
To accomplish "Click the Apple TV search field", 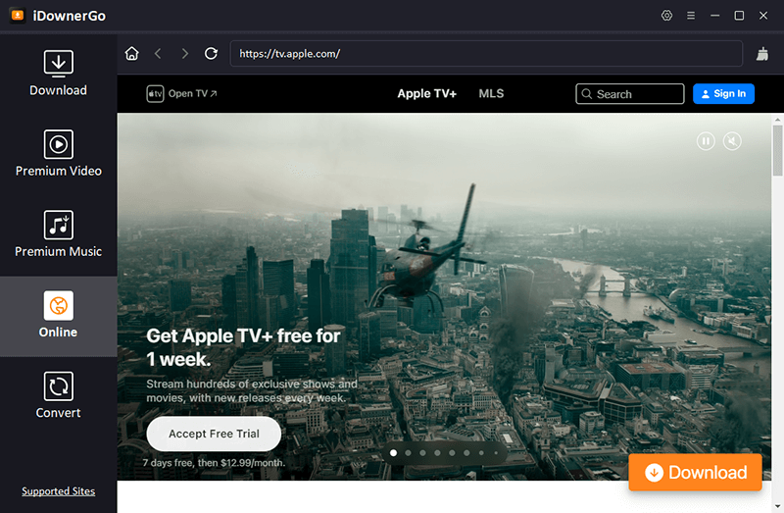I will pyautogui.click(x=629, y=94).
